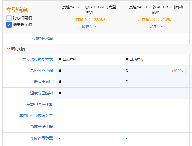
Task: Open the 温度分区控制 parameter link
Action: [41, 93]
